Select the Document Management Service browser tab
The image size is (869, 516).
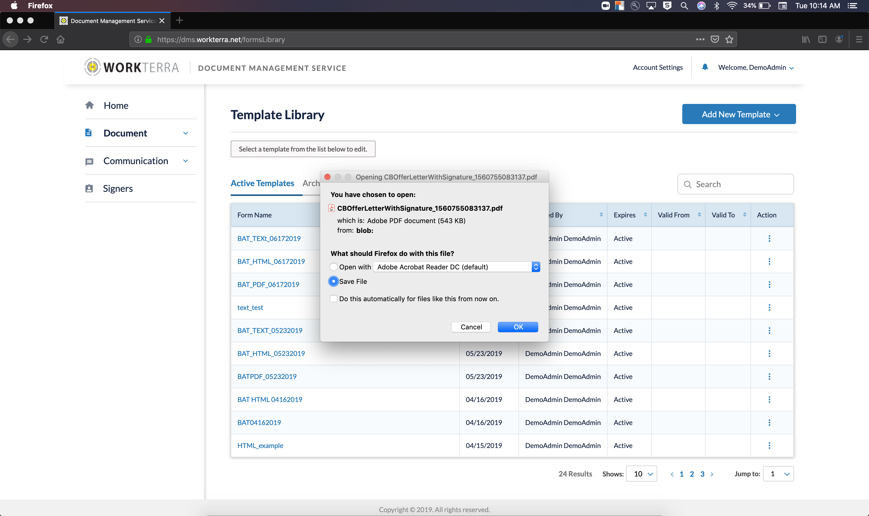click(x=112, y=20)
